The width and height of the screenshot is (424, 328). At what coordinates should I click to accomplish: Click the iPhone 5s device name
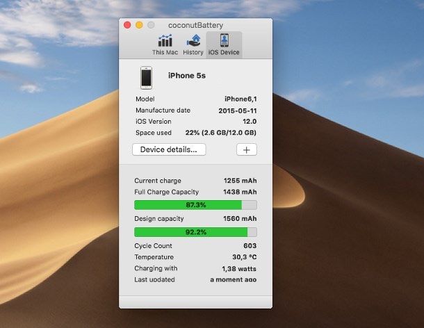pos(187,76)
